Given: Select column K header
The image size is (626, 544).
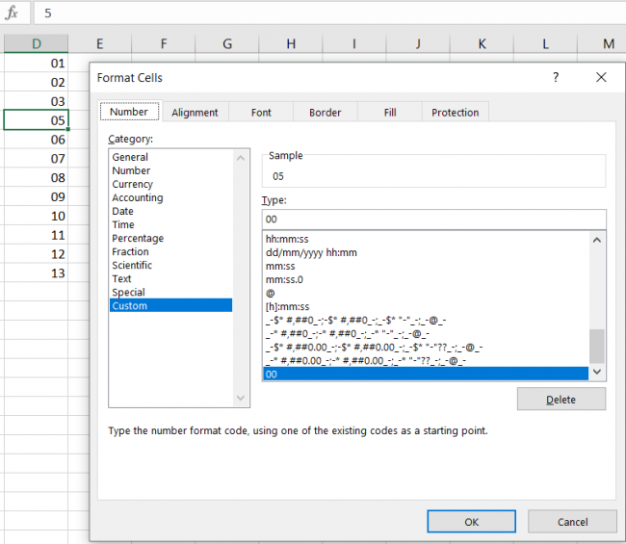Looking at the screenshot, I should pyautogui.click(x=482, y=43).
